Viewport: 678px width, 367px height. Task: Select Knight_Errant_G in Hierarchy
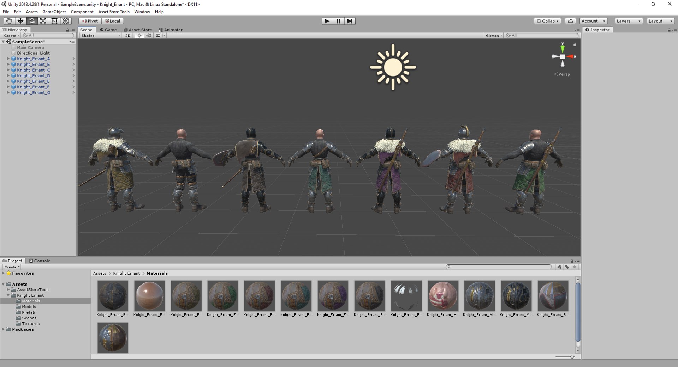pos(34,92)
